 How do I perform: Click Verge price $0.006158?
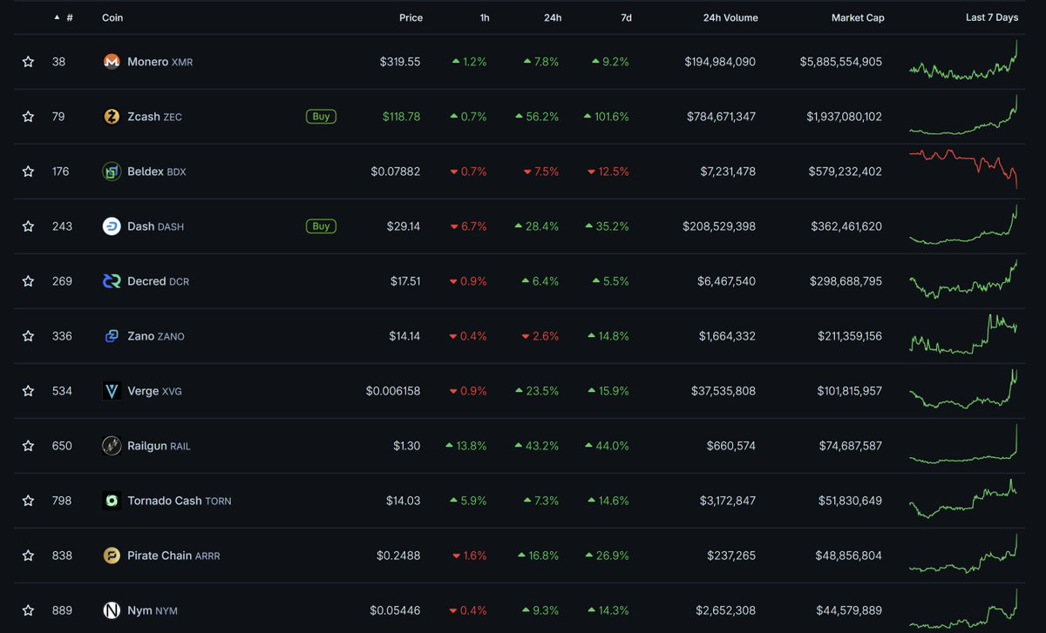(x=393, y=391)
